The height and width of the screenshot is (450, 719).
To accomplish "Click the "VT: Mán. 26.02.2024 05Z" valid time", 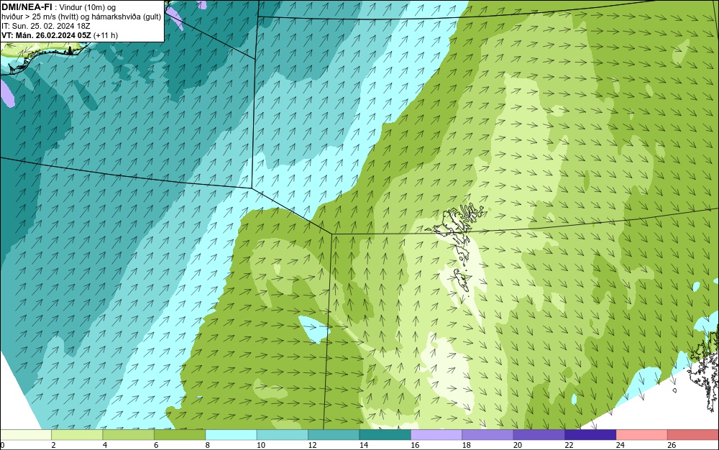I will pyautogui.click(x=46, y=35).
